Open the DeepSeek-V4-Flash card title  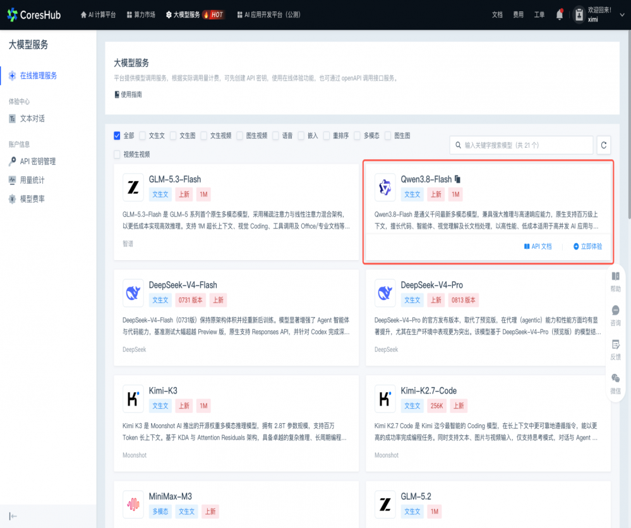183,285
